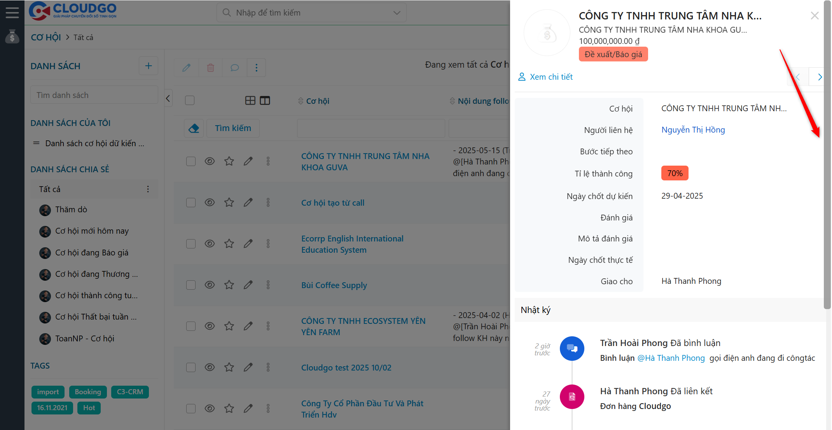
Task: Select the Thăm dò list
Action: coord(71,210)
